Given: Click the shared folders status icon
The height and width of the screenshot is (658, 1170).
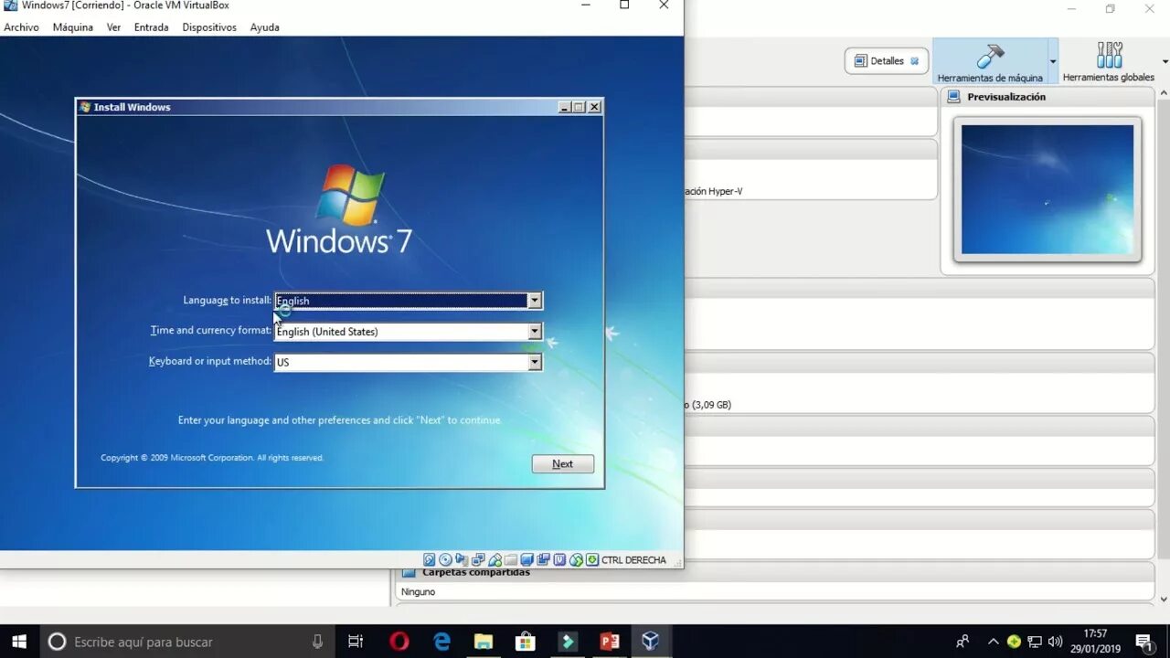Looking at the screenshot, I should (511, 559).
